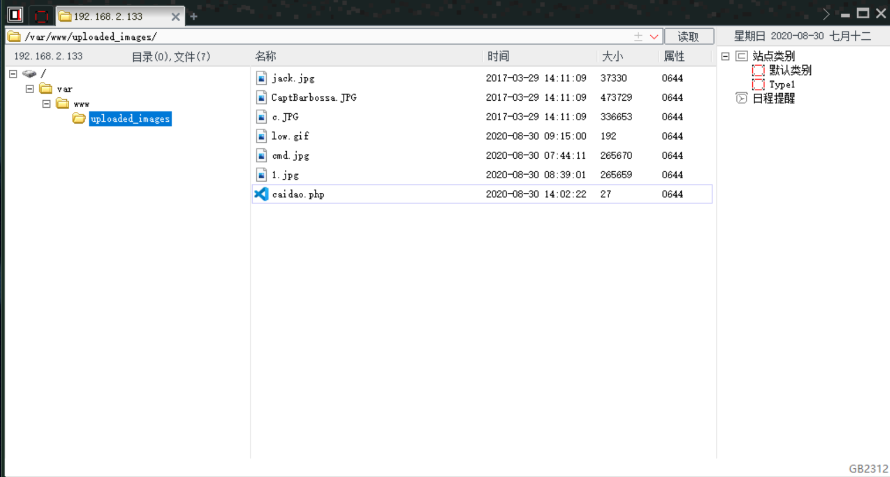Sort files by the 属性 column header

(674, 56)
